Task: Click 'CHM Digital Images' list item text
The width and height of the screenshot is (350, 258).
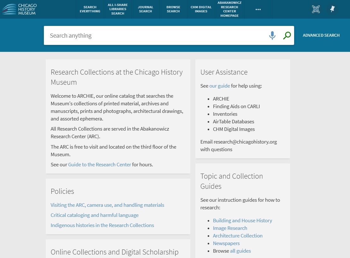Action: click(x=234, y=129)
